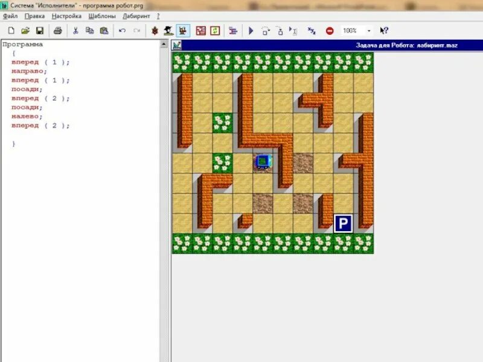Click the green refresh field icon
483x362 pixels.
215,31
